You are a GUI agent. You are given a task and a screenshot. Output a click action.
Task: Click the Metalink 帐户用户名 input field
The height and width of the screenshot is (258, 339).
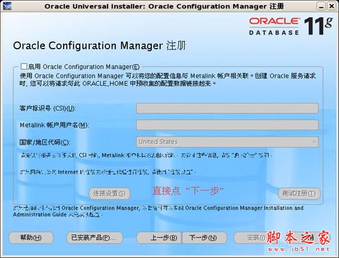click(227, 125)
